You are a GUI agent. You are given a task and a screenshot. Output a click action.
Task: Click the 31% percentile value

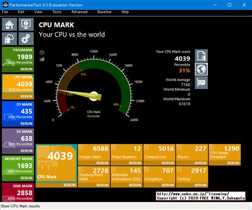[x=184, y=71]
